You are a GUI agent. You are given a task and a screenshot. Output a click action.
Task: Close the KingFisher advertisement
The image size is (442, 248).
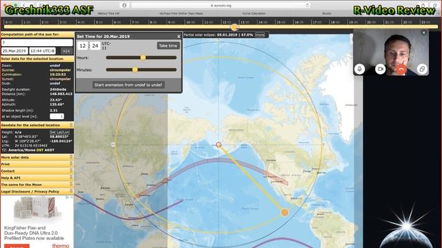(71, 198)
